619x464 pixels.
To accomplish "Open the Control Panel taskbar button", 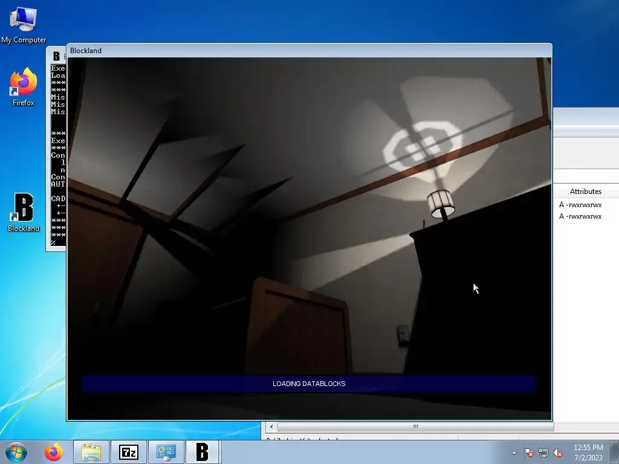I will click(x=166, y=452).
